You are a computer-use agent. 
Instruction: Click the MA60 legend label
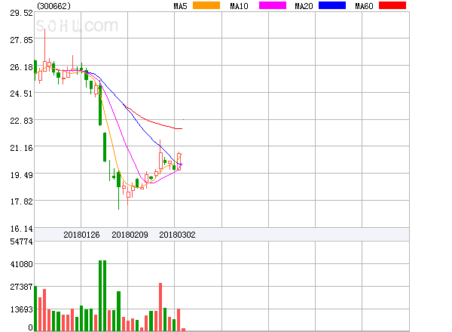[364, 6]
